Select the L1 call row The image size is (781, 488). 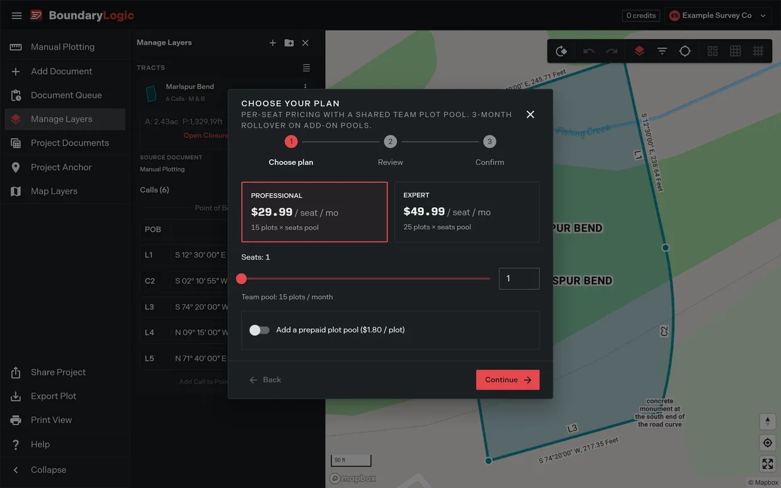[184, 255]
